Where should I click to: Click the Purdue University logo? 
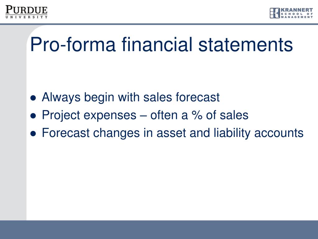[x=26, y=12]
